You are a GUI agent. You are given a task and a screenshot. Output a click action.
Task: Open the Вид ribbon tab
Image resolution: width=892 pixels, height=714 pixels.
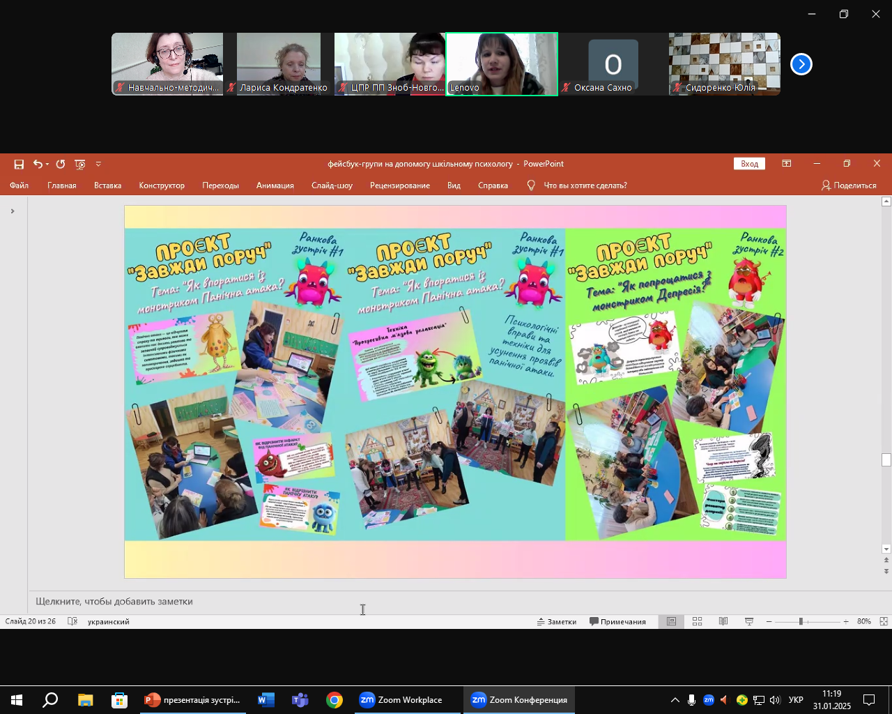pyautogui.click(x=454, y=185)
